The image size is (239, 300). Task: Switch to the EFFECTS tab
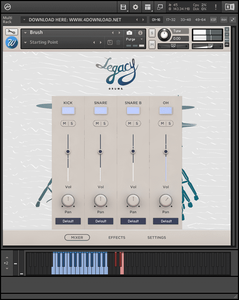click(117, 238)
